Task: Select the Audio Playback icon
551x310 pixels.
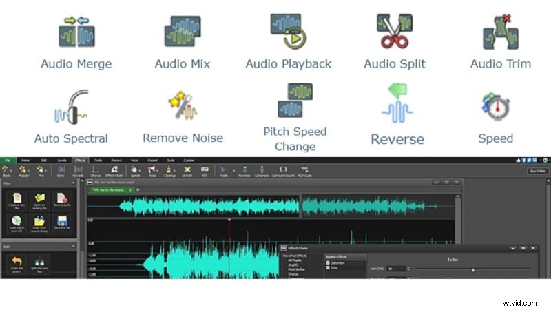Action: point(288,32)
